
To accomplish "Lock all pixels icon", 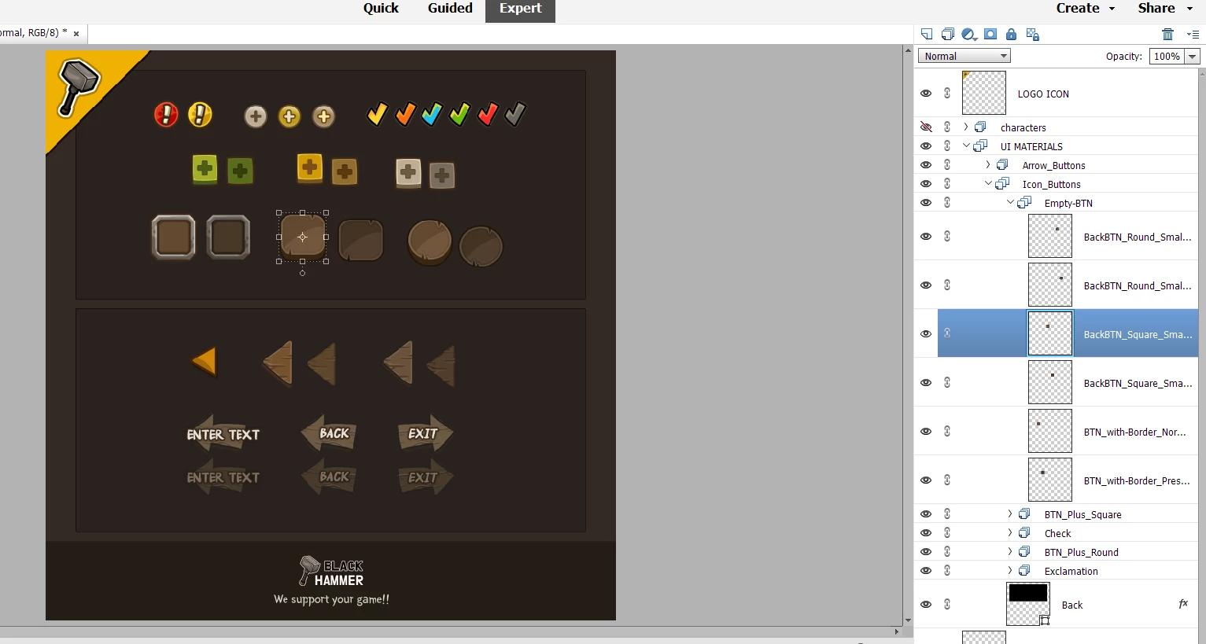I will (x=1012, y=34).
